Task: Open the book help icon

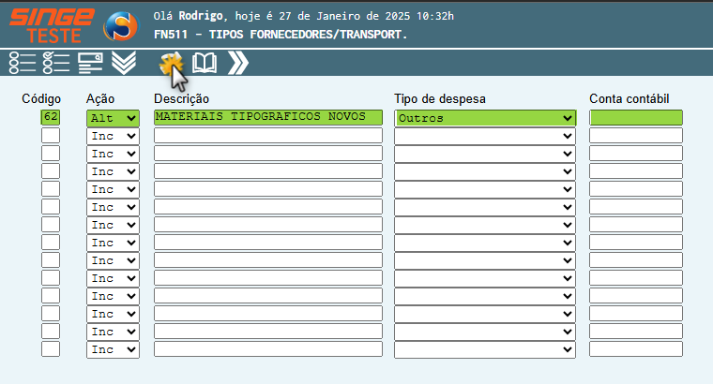Action: [204, 63]
